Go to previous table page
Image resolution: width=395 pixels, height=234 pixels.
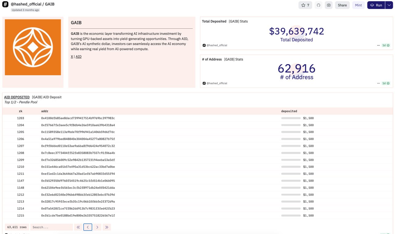pyautogui.click(x=88, y=227)
